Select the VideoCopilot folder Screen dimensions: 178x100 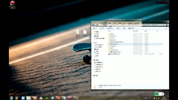click(x=114, y=50)
